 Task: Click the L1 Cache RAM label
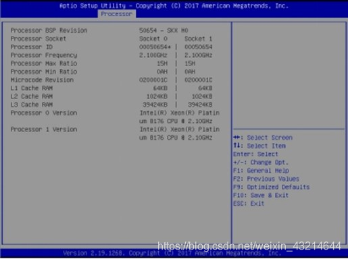click(32, 88)
